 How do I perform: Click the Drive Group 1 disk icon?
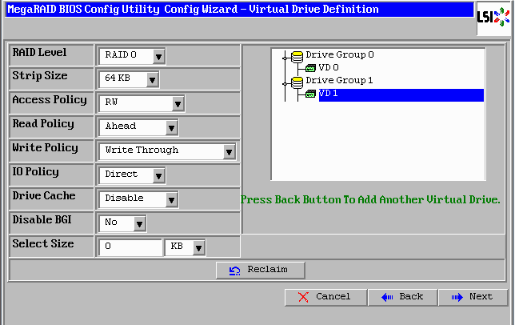[297, 81]
